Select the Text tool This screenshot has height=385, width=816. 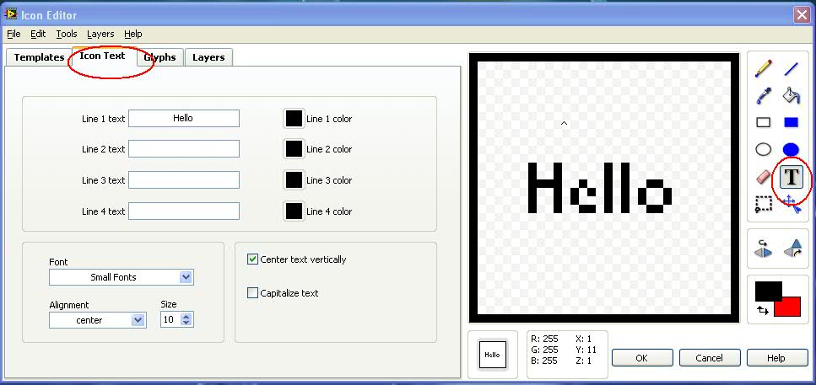coord(791,177)
